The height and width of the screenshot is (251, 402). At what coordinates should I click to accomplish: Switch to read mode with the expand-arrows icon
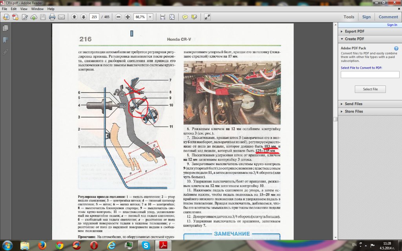click(207, 17)
